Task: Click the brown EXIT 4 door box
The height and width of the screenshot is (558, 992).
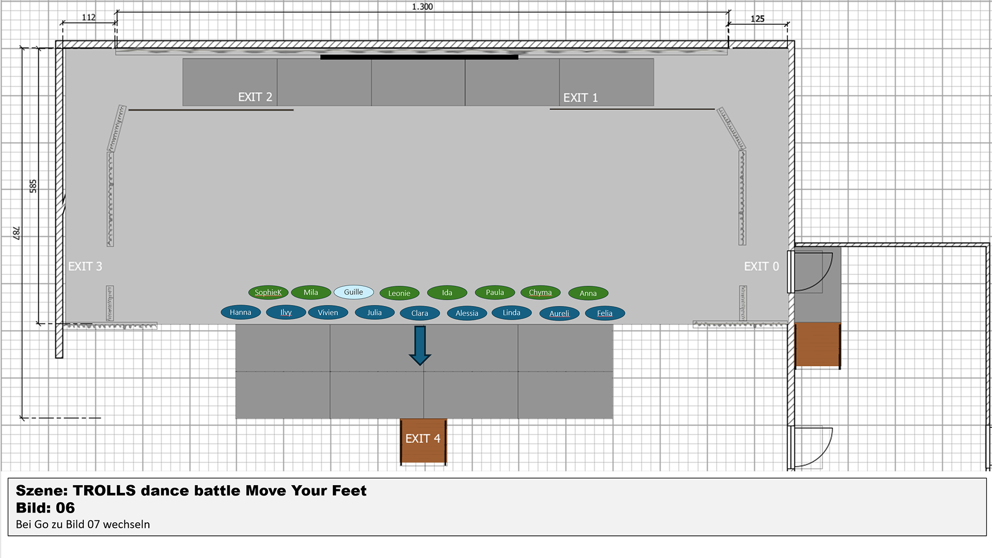Action: tap(423, 440)
